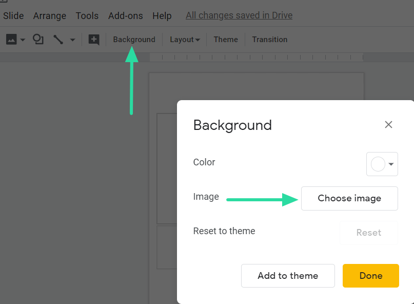
Task: Open the image insert dropdown arrow
Action: click(x=23, y=40)
